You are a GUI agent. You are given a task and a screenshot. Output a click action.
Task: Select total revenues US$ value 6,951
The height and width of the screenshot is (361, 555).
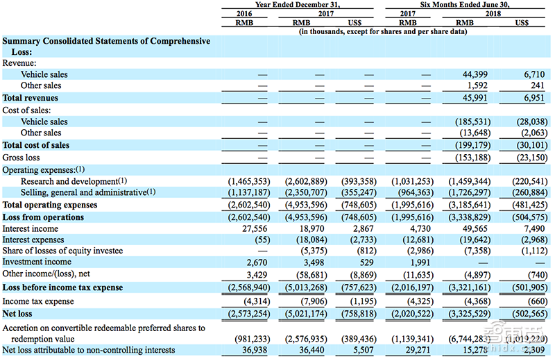pos(534,98)
